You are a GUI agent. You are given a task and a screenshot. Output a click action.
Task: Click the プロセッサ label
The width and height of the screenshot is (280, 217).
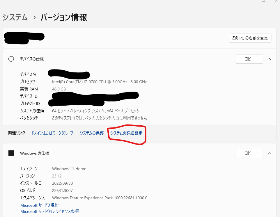click(x=28, y=81)
